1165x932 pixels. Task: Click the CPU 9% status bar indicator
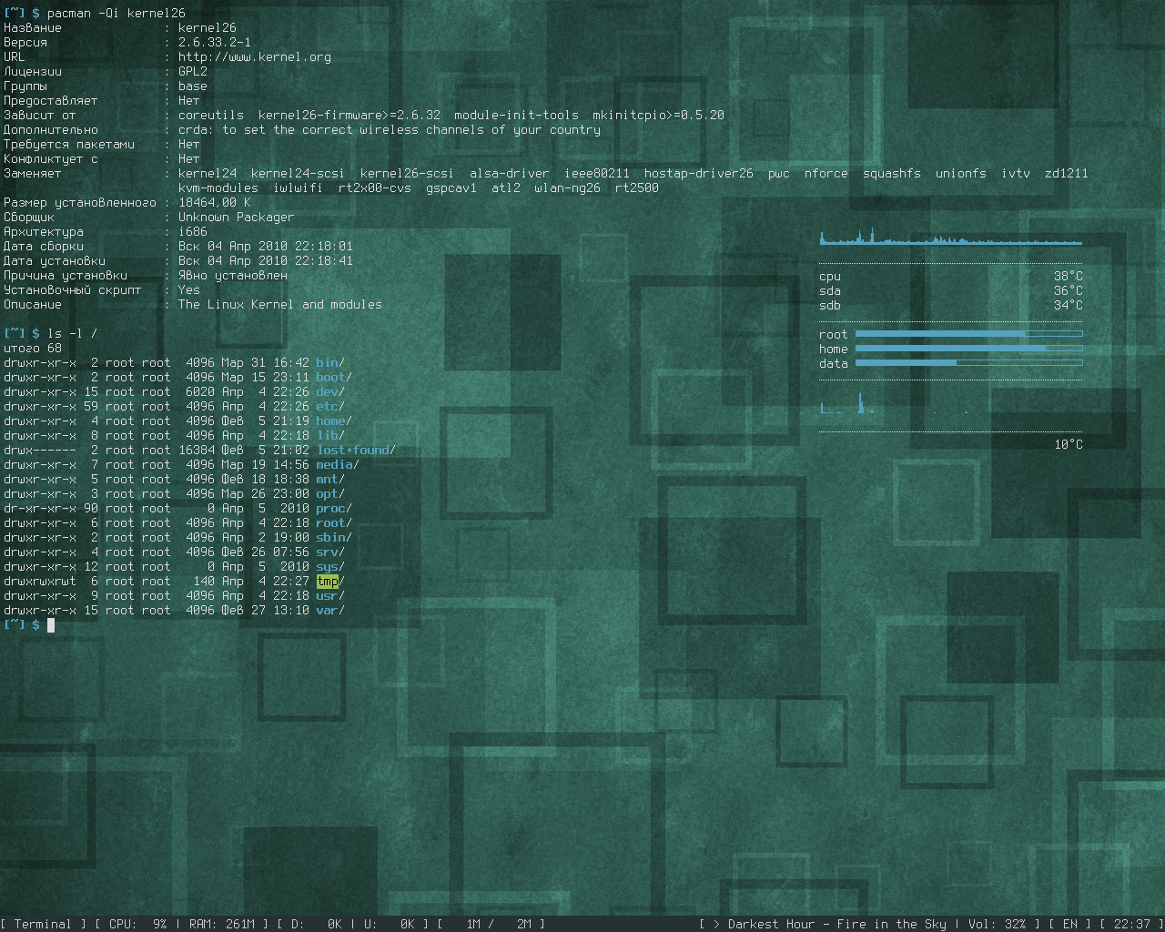pyautogui.click(x=138, y=924)
